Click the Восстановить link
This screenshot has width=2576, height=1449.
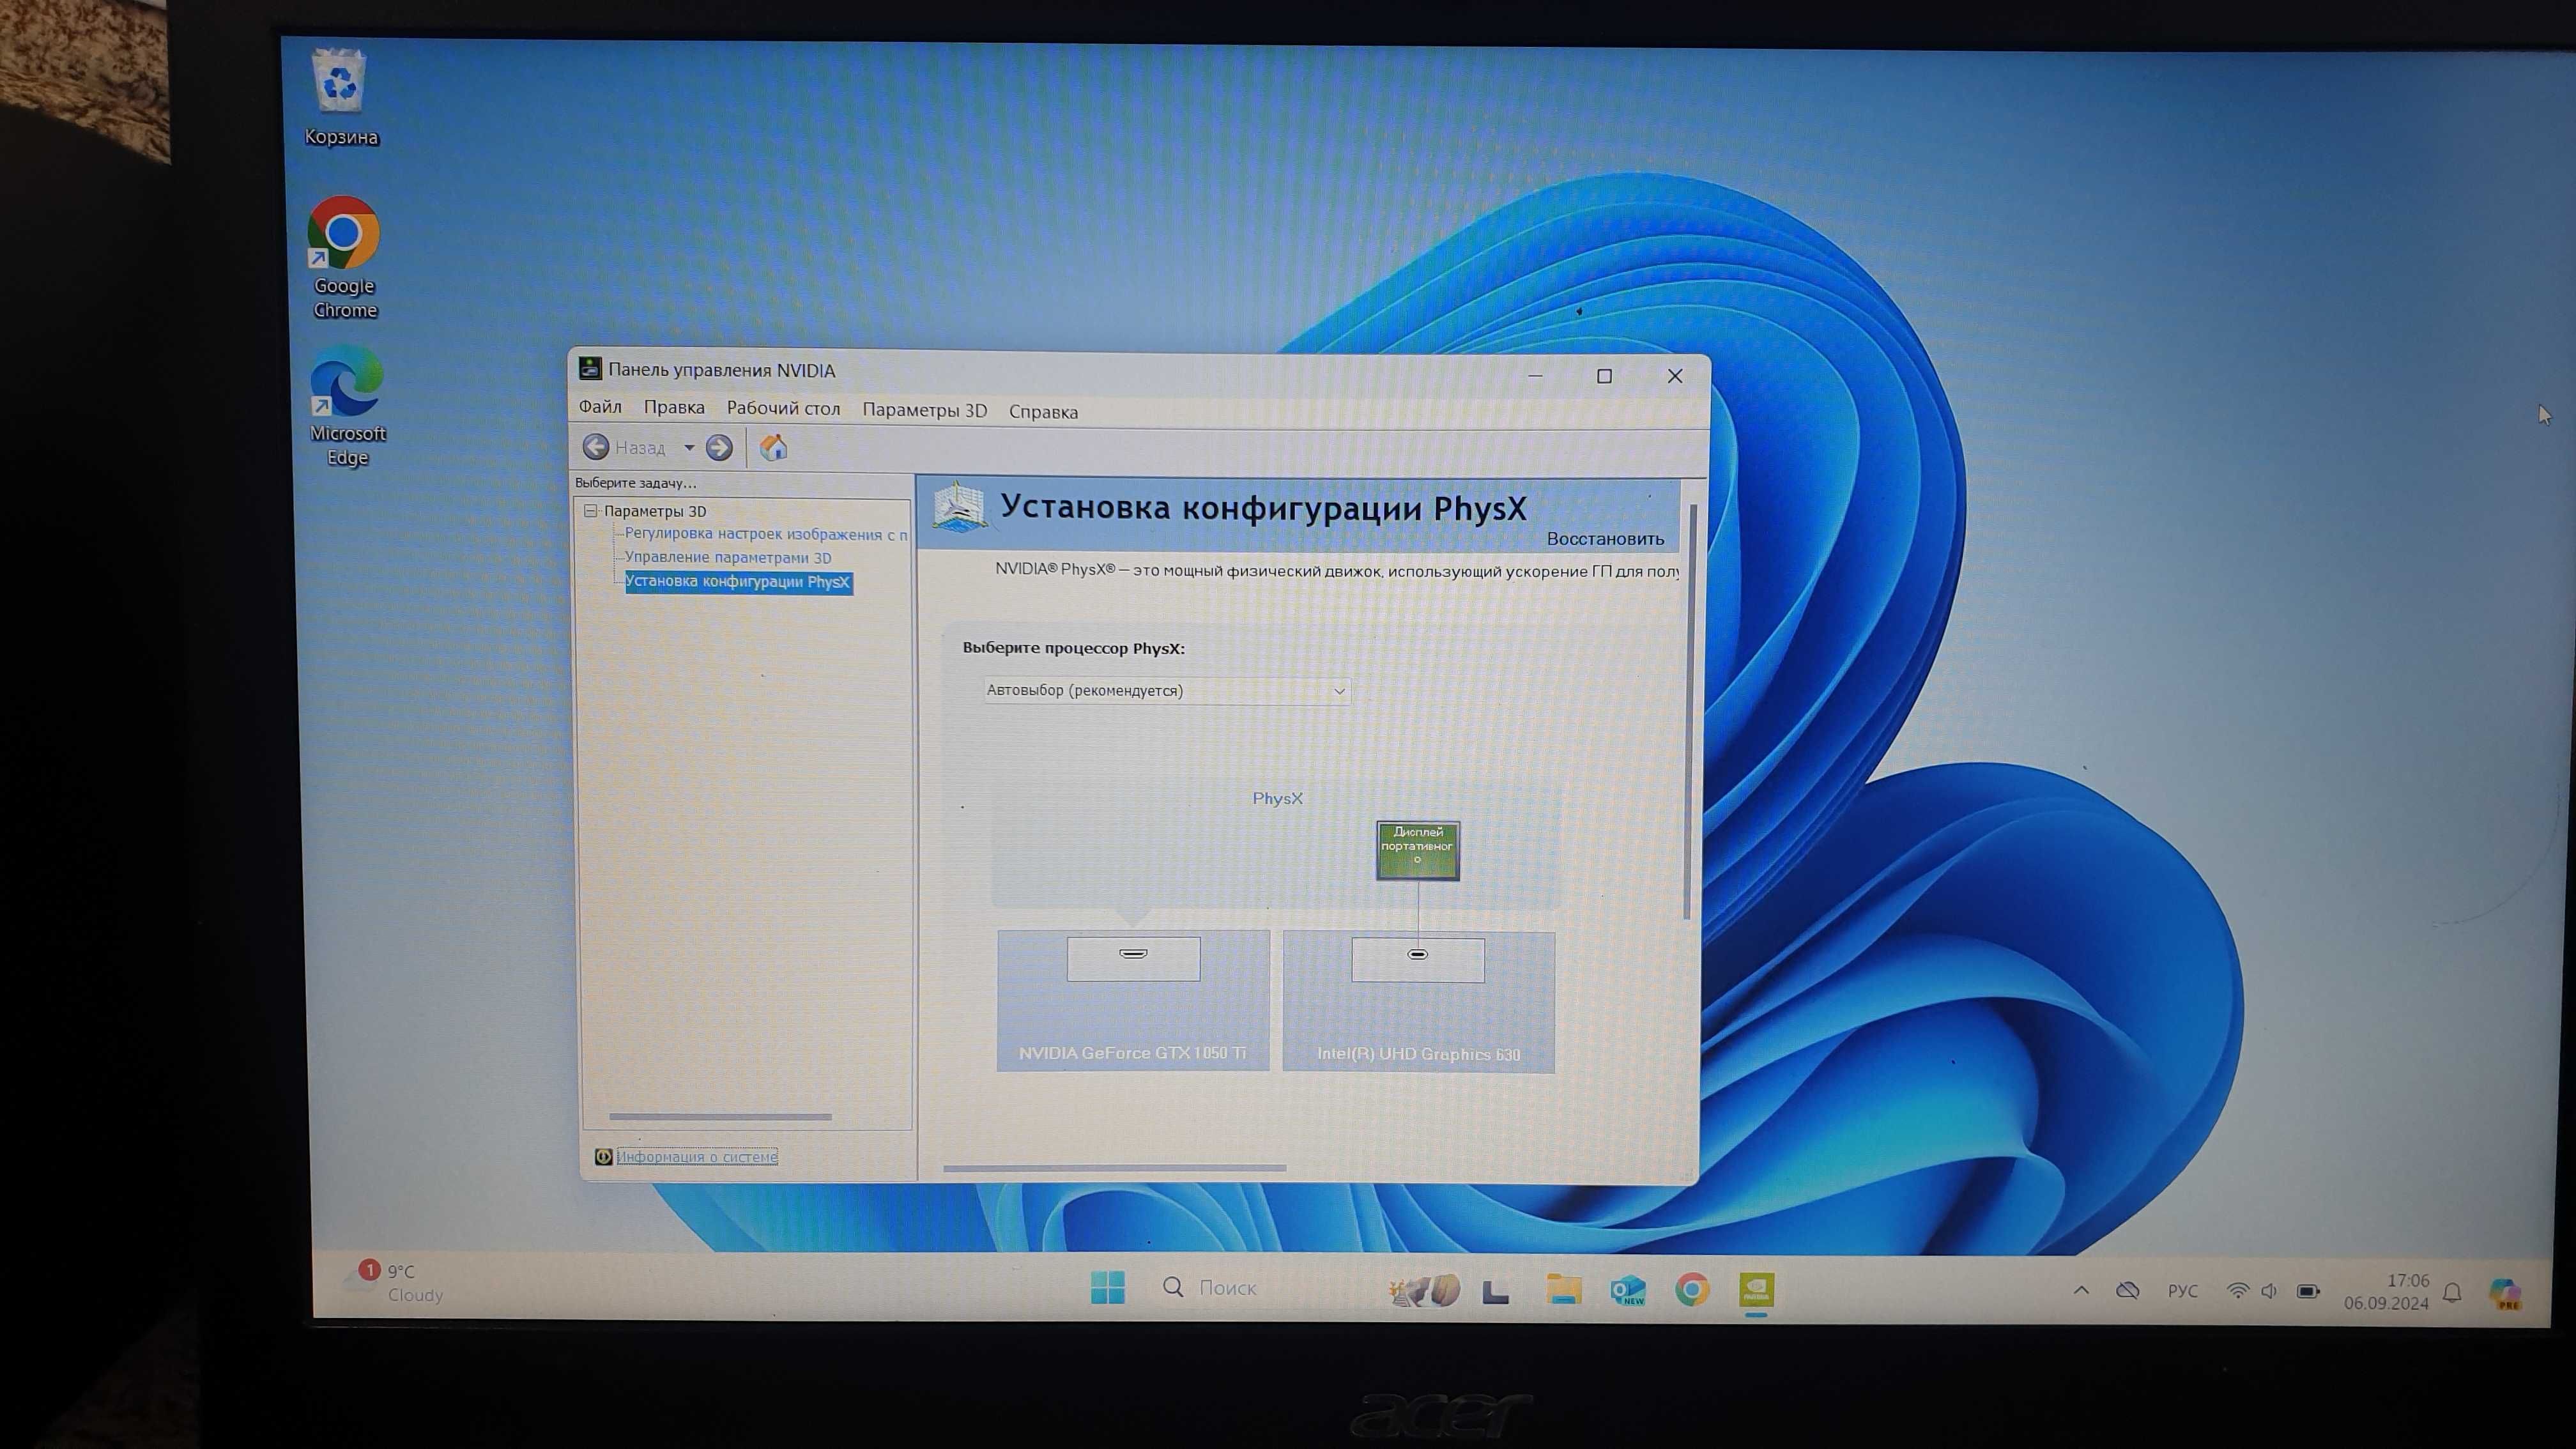coord(1605,539)
